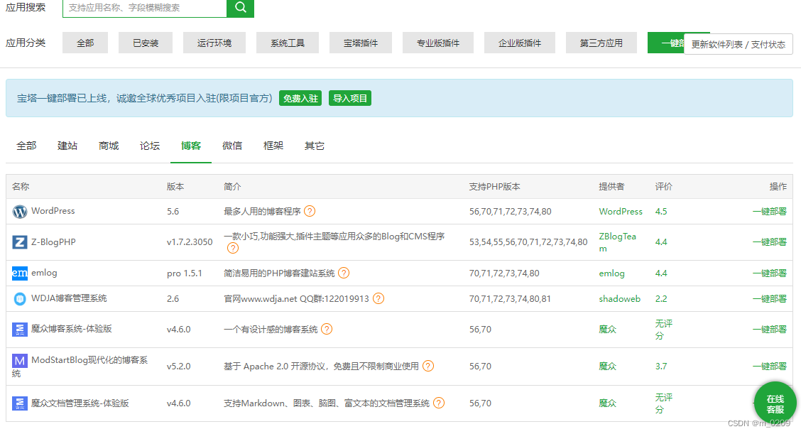Switch to the 论坛 tab
This screenshot has width=801, height=434.
[150, 146]
